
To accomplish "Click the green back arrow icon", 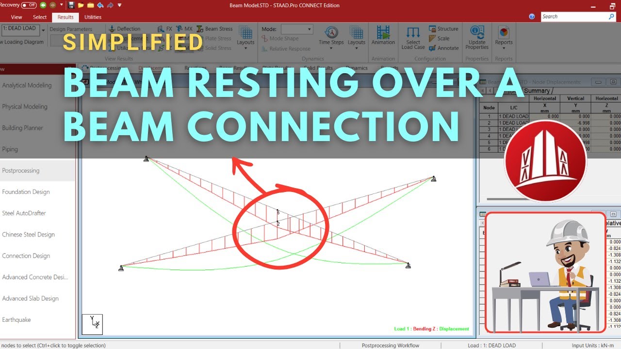I will tap(43, 5).
